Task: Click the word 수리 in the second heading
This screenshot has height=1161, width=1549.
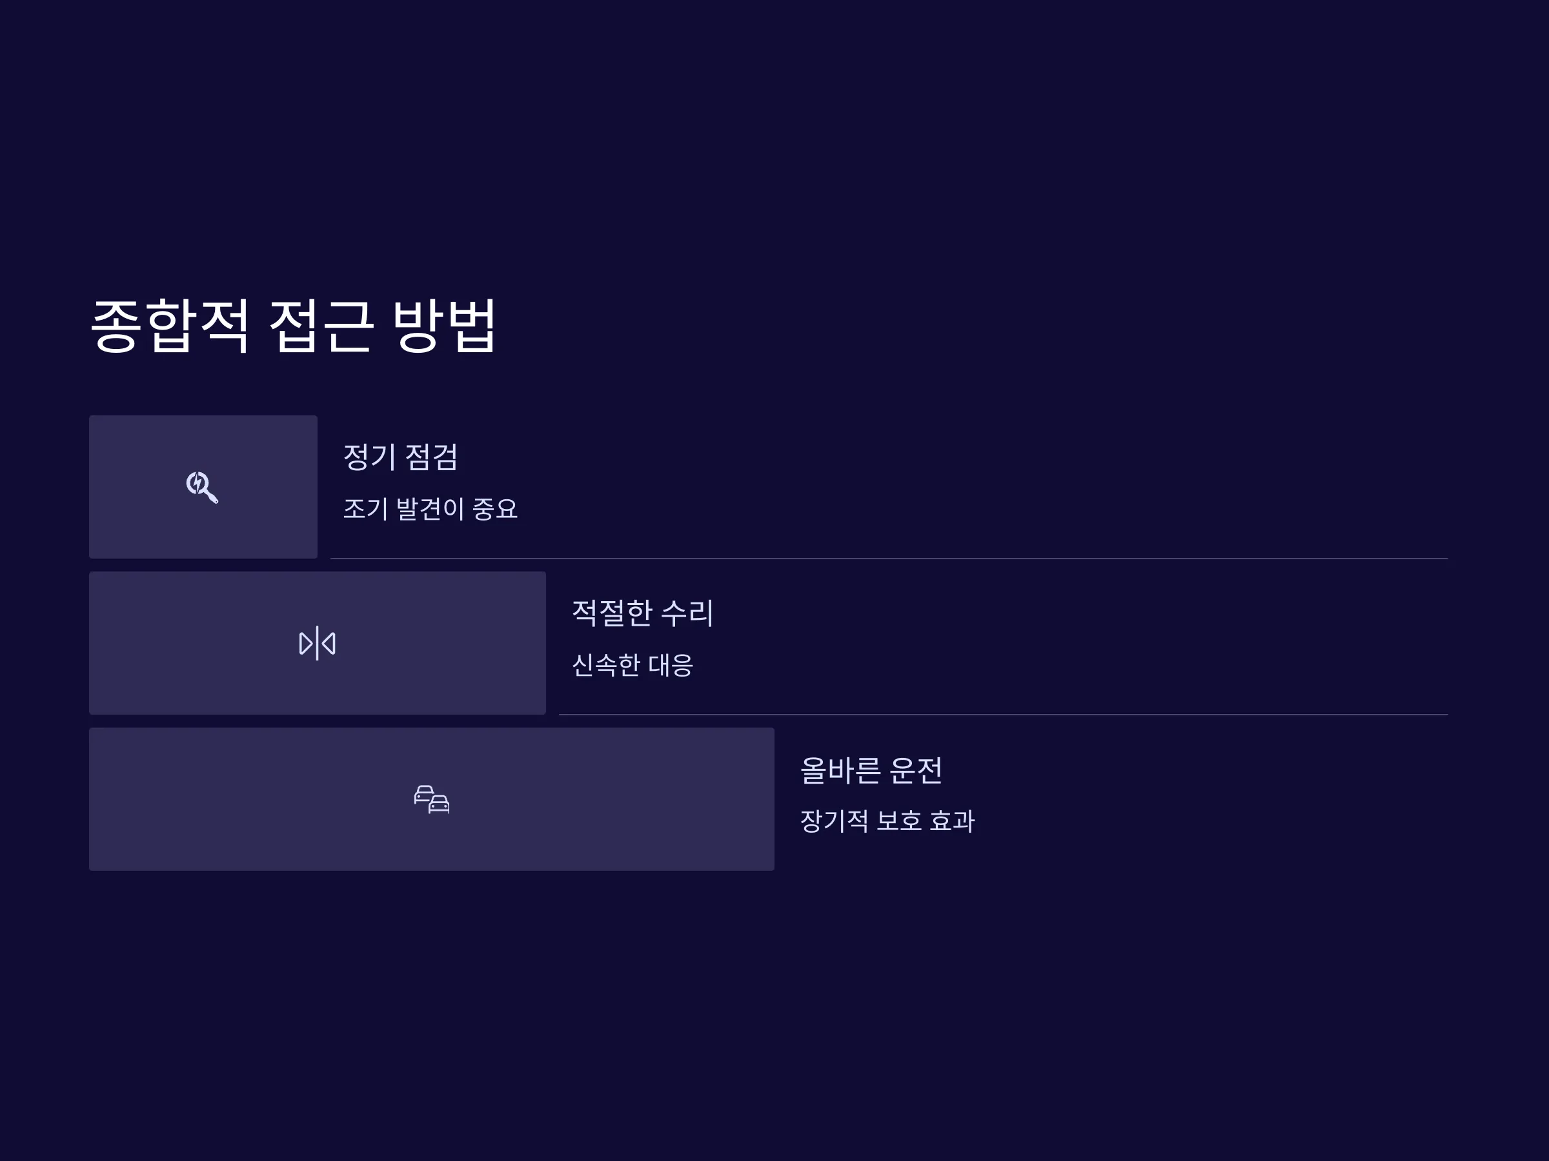Action: pos(687,613)
